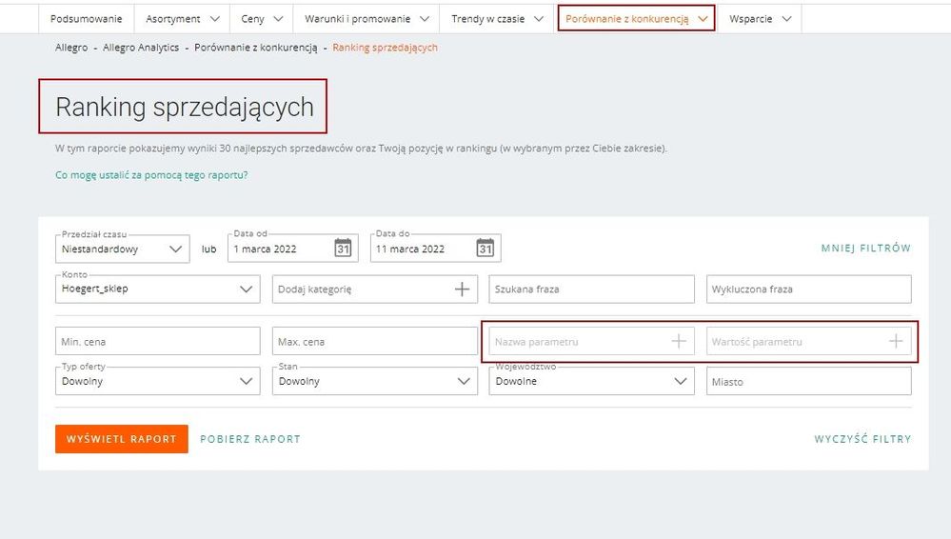Click the Miasto input field
This screenshot has height=539, width=951.
tap(808, 381)
